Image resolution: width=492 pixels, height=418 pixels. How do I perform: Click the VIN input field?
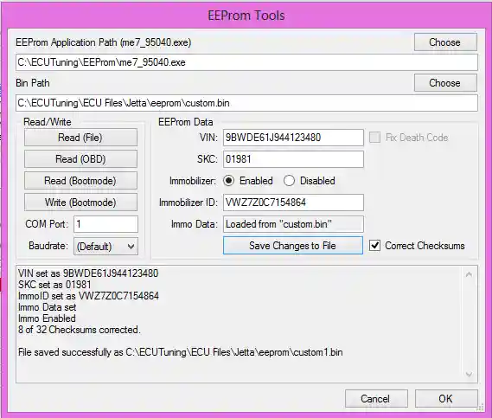click(x=293, y=138)
